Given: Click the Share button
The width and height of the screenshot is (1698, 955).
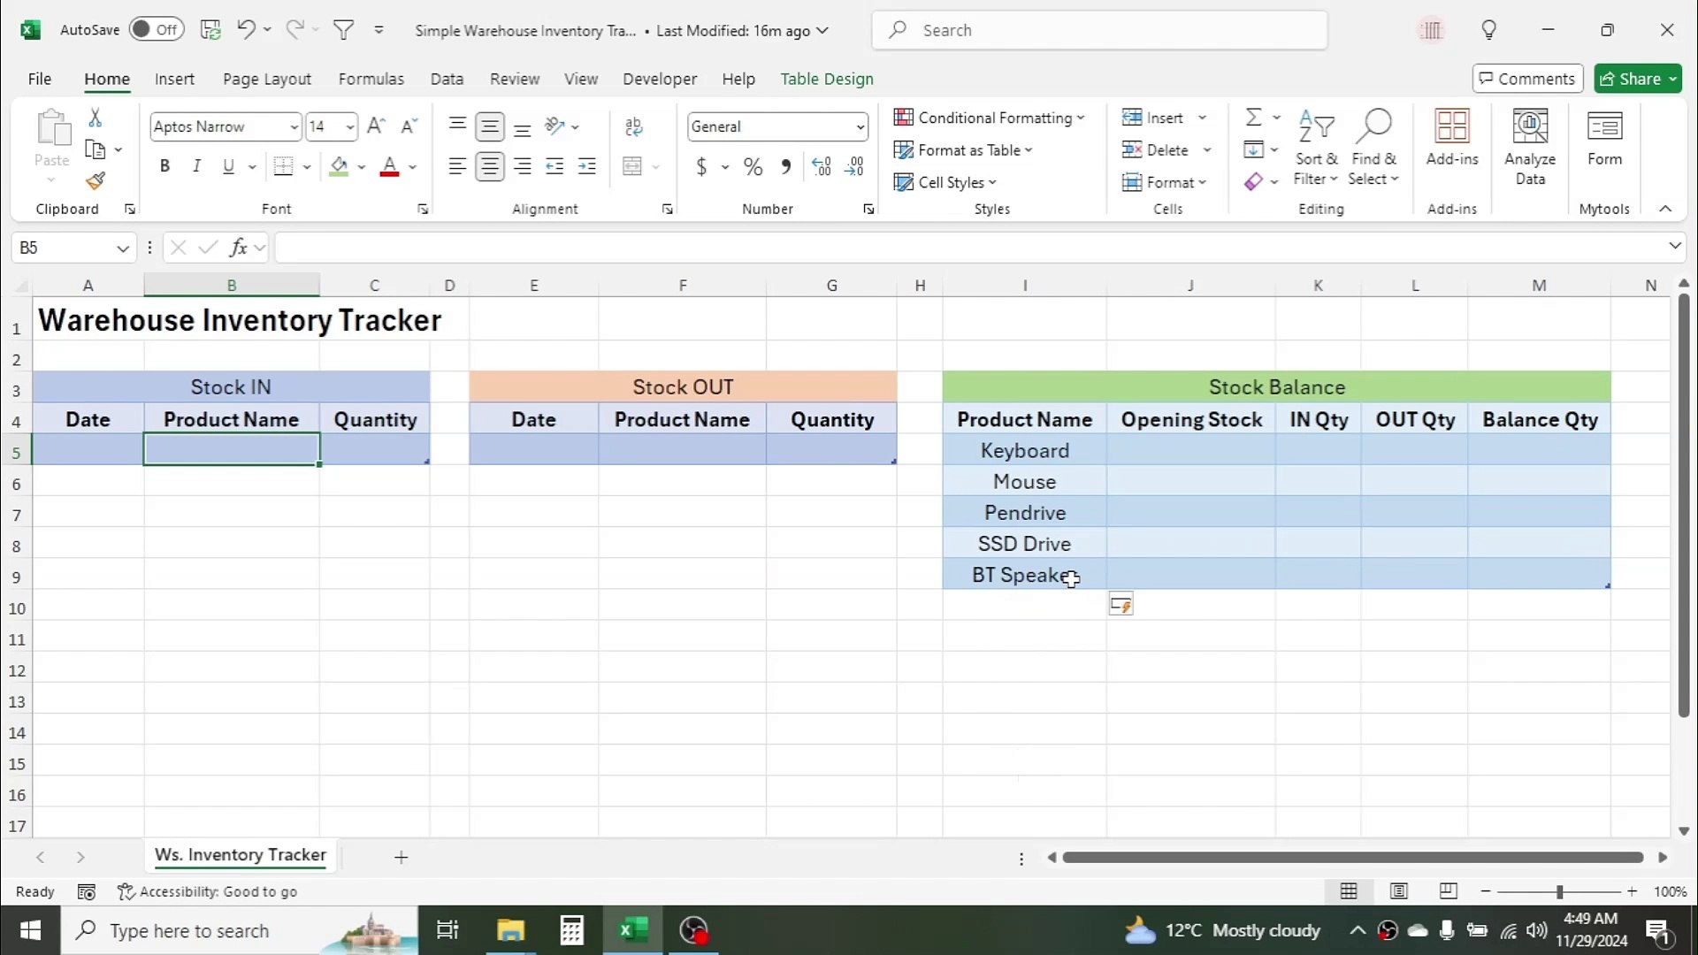Looking at the screenshot, I should pyautogui.click(x=1631, y=79).
